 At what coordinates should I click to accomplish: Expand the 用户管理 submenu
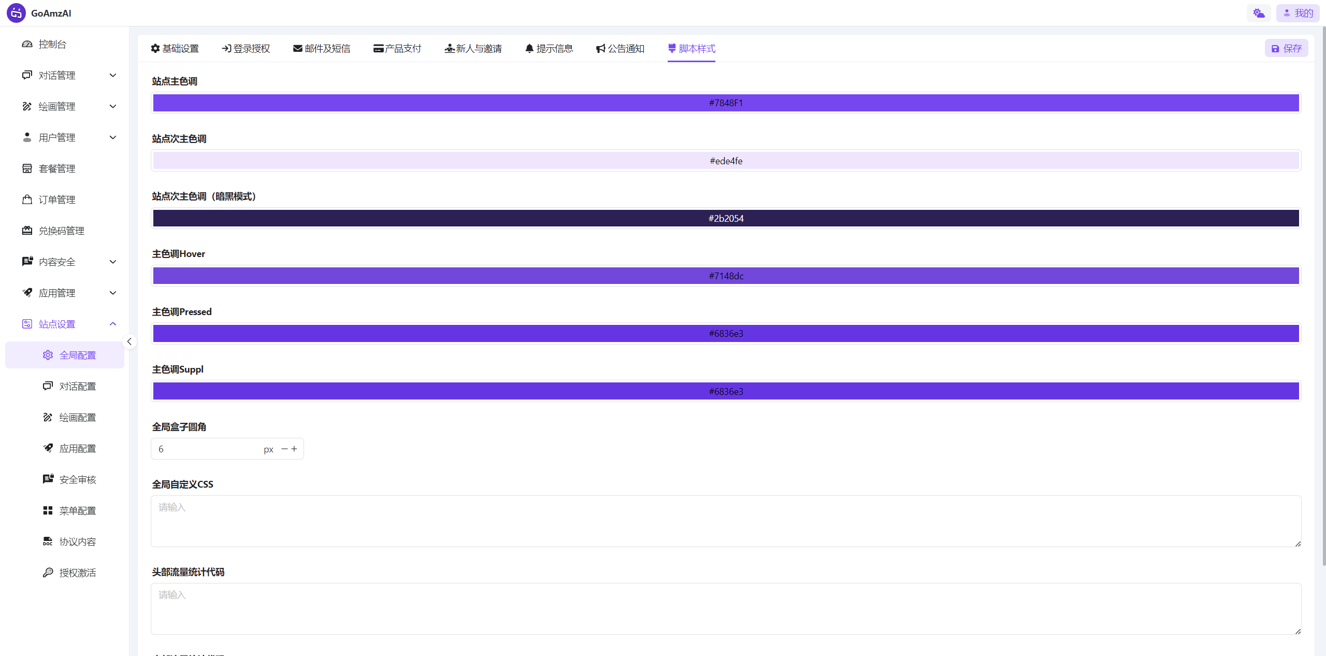click(x=113, y=137)
